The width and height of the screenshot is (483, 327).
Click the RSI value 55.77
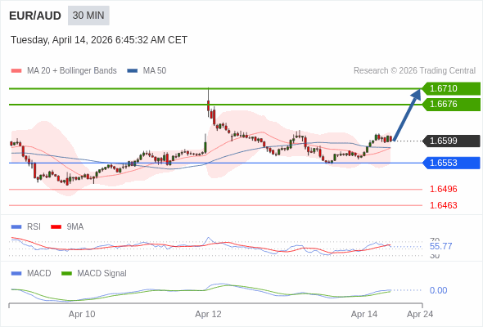[x=440, y=246]
